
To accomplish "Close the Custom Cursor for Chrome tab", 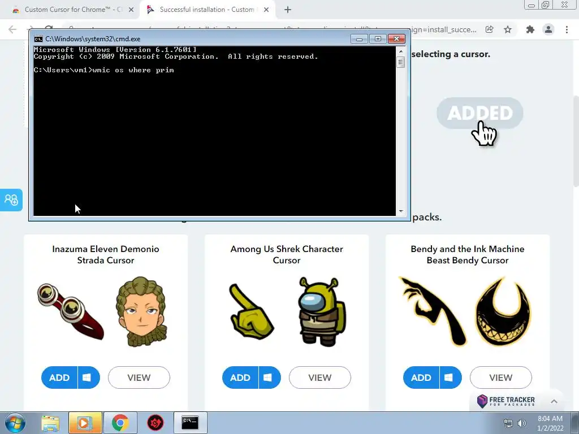I will click(x=131, y=10).
